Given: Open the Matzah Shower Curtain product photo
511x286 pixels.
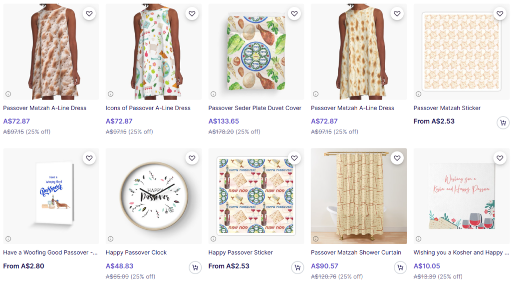Looking at the screenshot, I should [x=359, y=195].
